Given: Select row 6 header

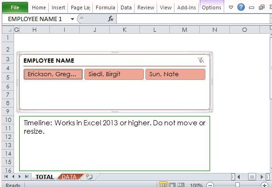Looking at the screenshot, I should (8, 86).
